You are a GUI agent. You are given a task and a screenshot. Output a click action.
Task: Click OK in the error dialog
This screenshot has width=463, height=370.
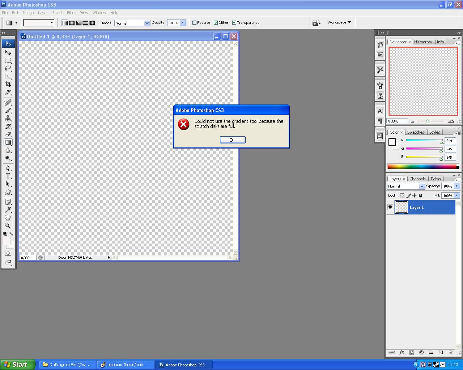(233, 140)
